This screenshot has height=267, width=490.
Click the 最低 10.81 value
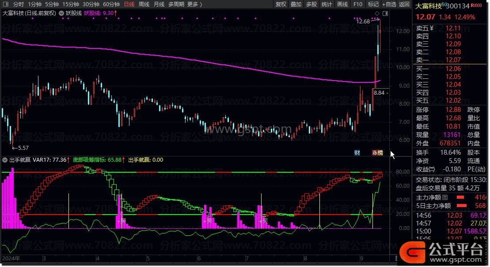(x=453, y=126)
